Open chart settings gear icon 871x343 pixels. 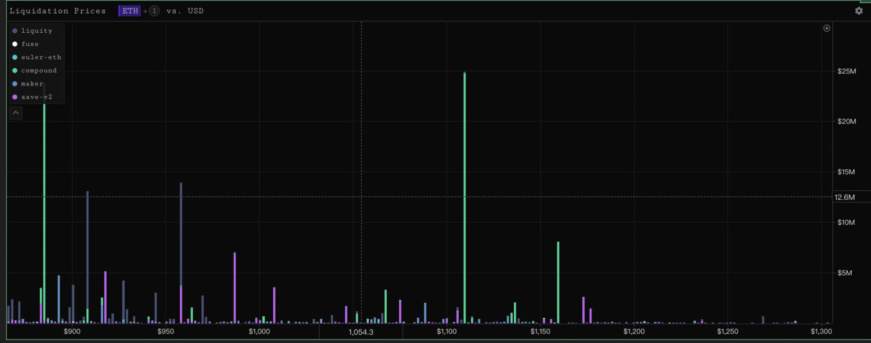pyautogui.click(x=859, y=11)
